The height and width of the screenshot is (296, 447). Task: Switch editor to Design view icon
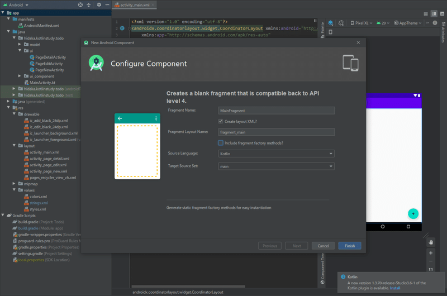click(442, 13)
